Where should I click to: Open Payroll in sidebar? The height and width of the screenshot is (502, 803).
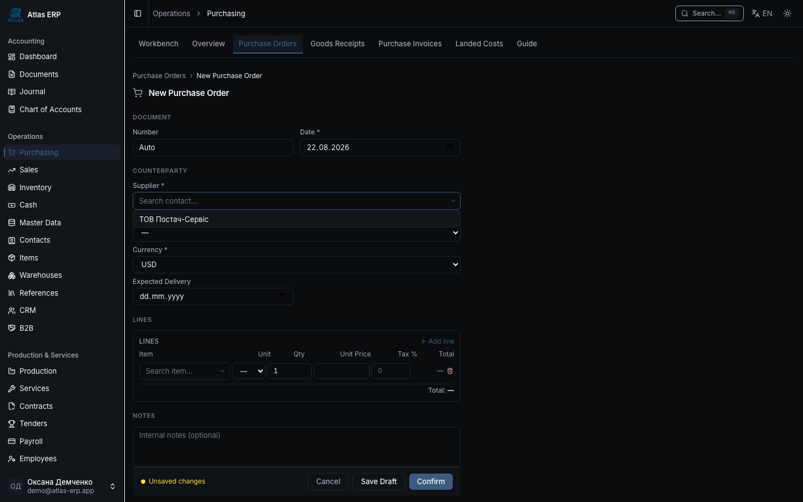(x=62, y=441)
